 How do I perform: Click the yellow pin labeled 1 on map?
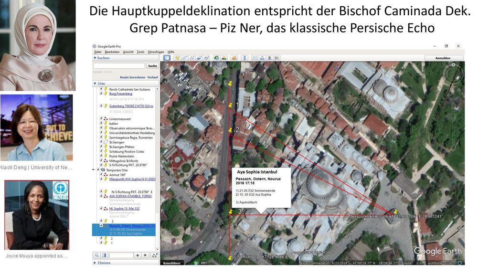231,105
